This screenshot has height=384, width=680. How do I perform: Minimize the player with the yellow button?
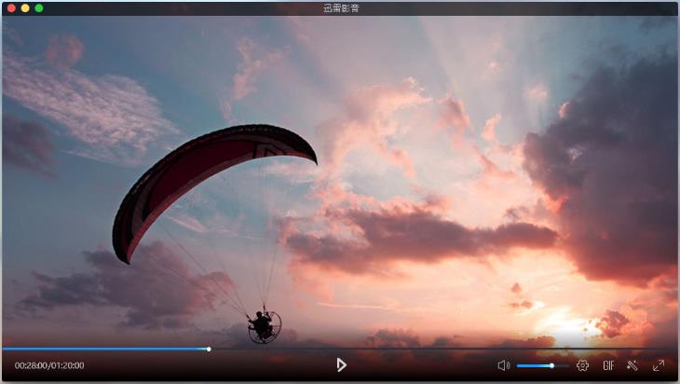(24, 7)
